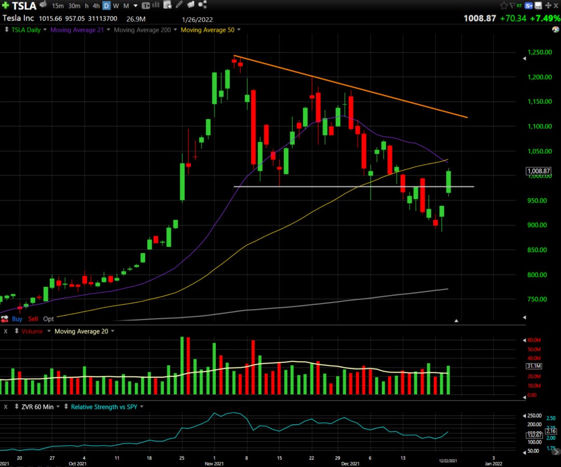Click the purple Moving Average 21 label
Screen dimensions: 561x467
77,30
